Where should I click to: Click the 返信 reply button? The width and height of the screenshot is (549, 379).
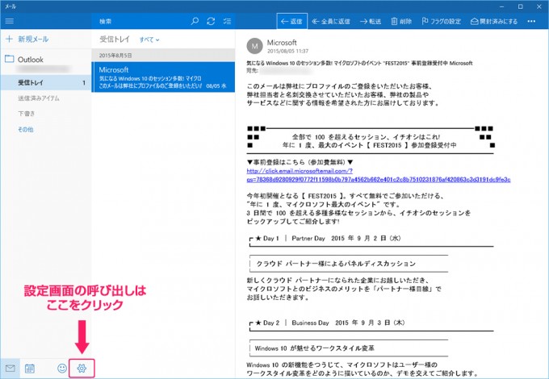point(291,21)
